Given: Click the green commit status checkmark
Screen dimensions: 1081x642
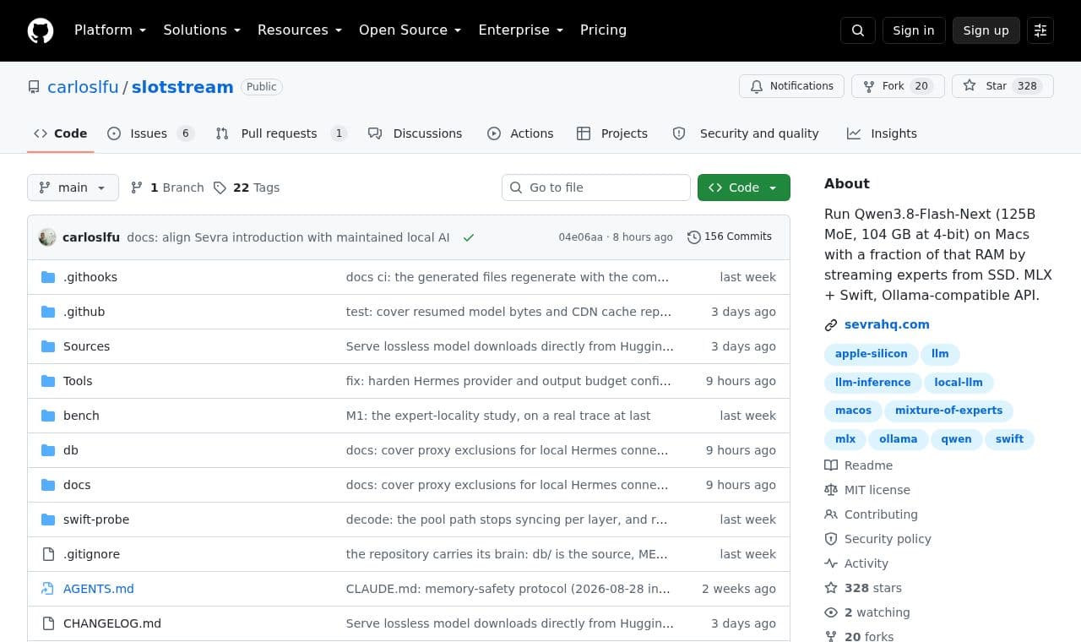Looking at the screenshot, I should click(x=469, y=237).
